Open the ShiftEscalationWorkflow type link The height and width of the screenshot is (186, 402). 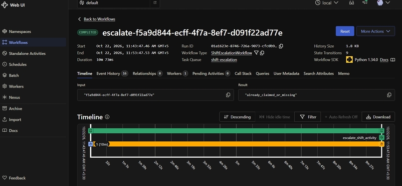tap(231, 53)
